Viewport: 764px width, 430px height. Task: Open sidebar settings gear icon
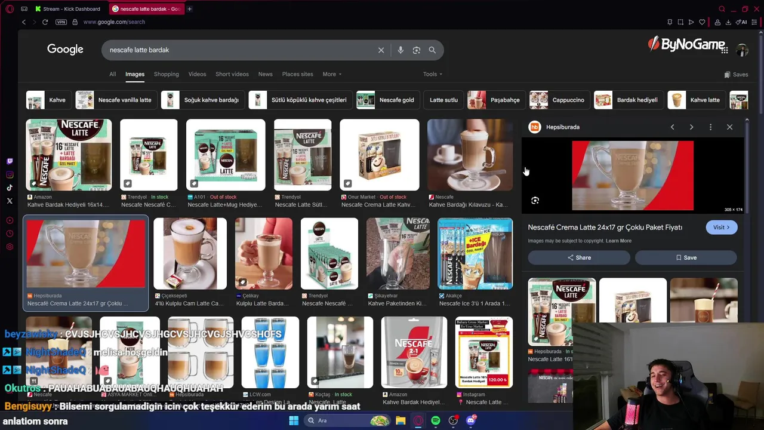click(x=10, y=247)
